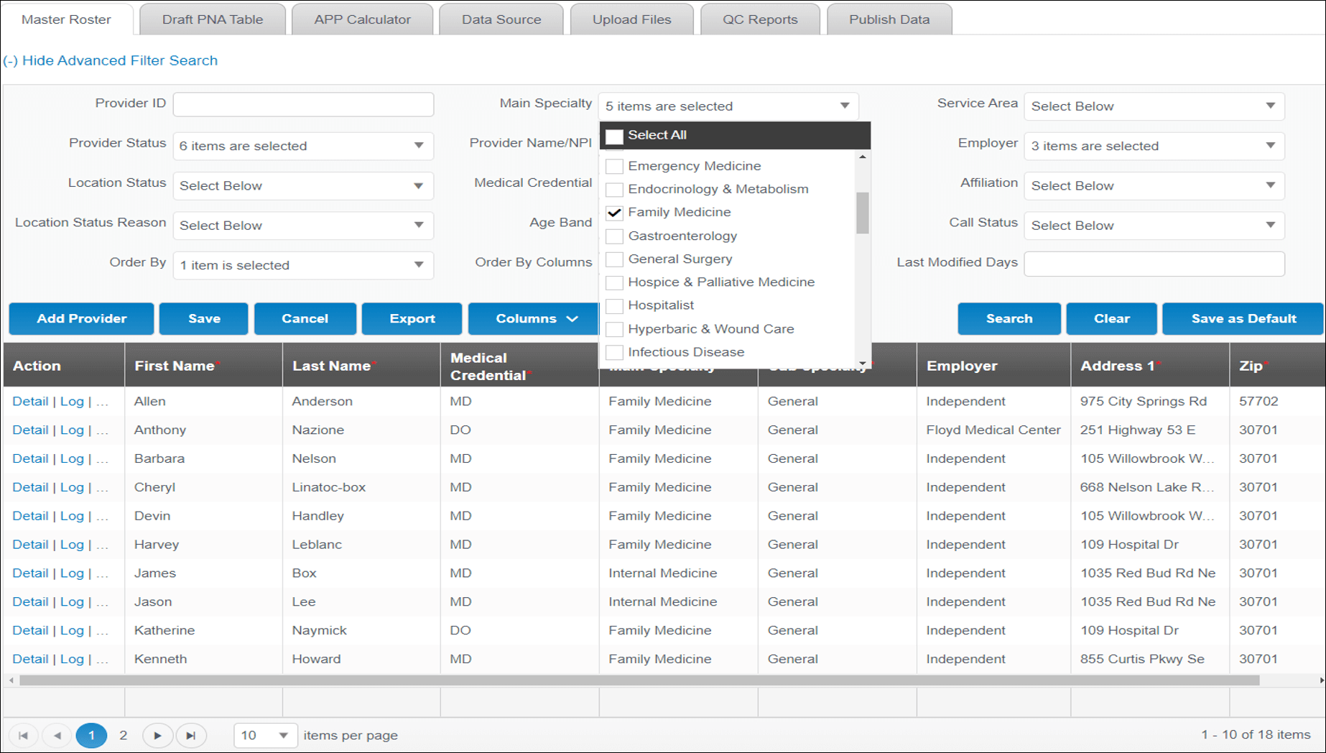
Task: Focus the Last Modified Days field
Action: [1154, 264]
